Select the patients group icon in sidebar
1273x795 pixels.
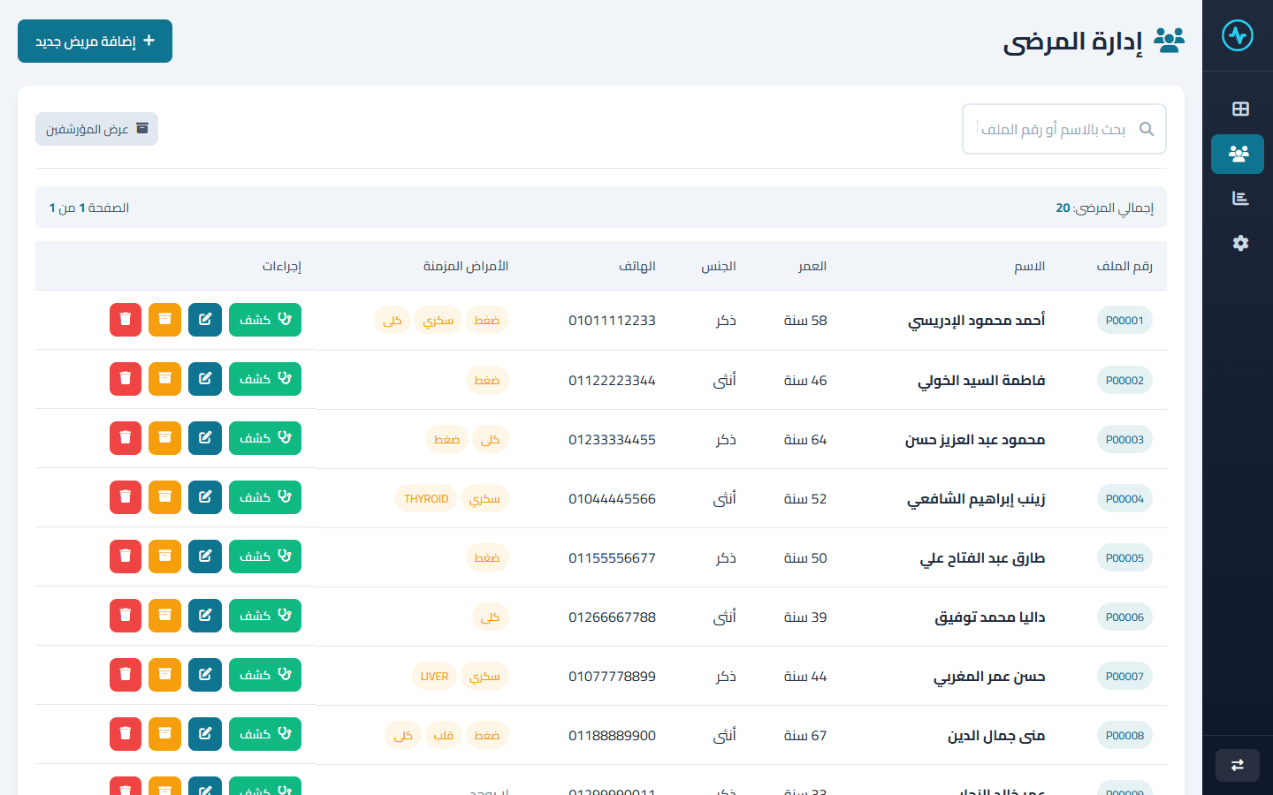1238,154
